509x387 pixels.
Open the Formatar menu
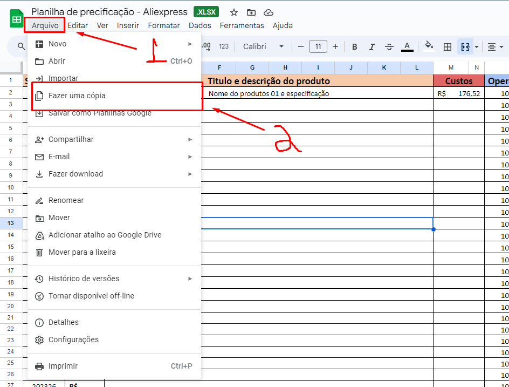tap(163, 25)
